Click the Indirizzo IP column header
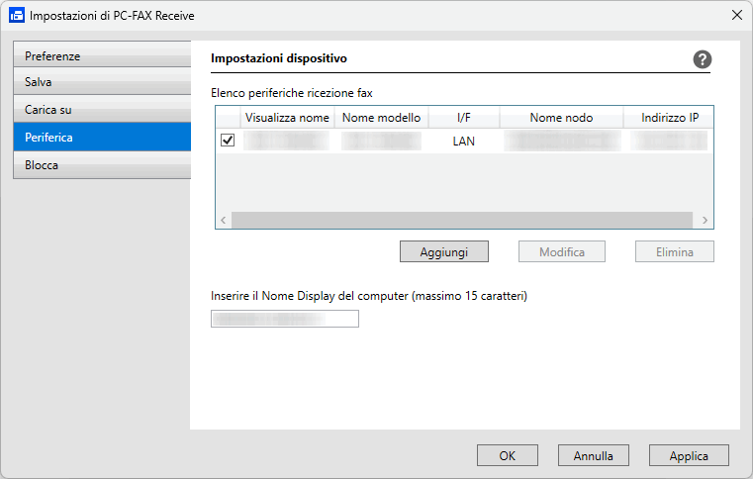 (x=669, y=118)
